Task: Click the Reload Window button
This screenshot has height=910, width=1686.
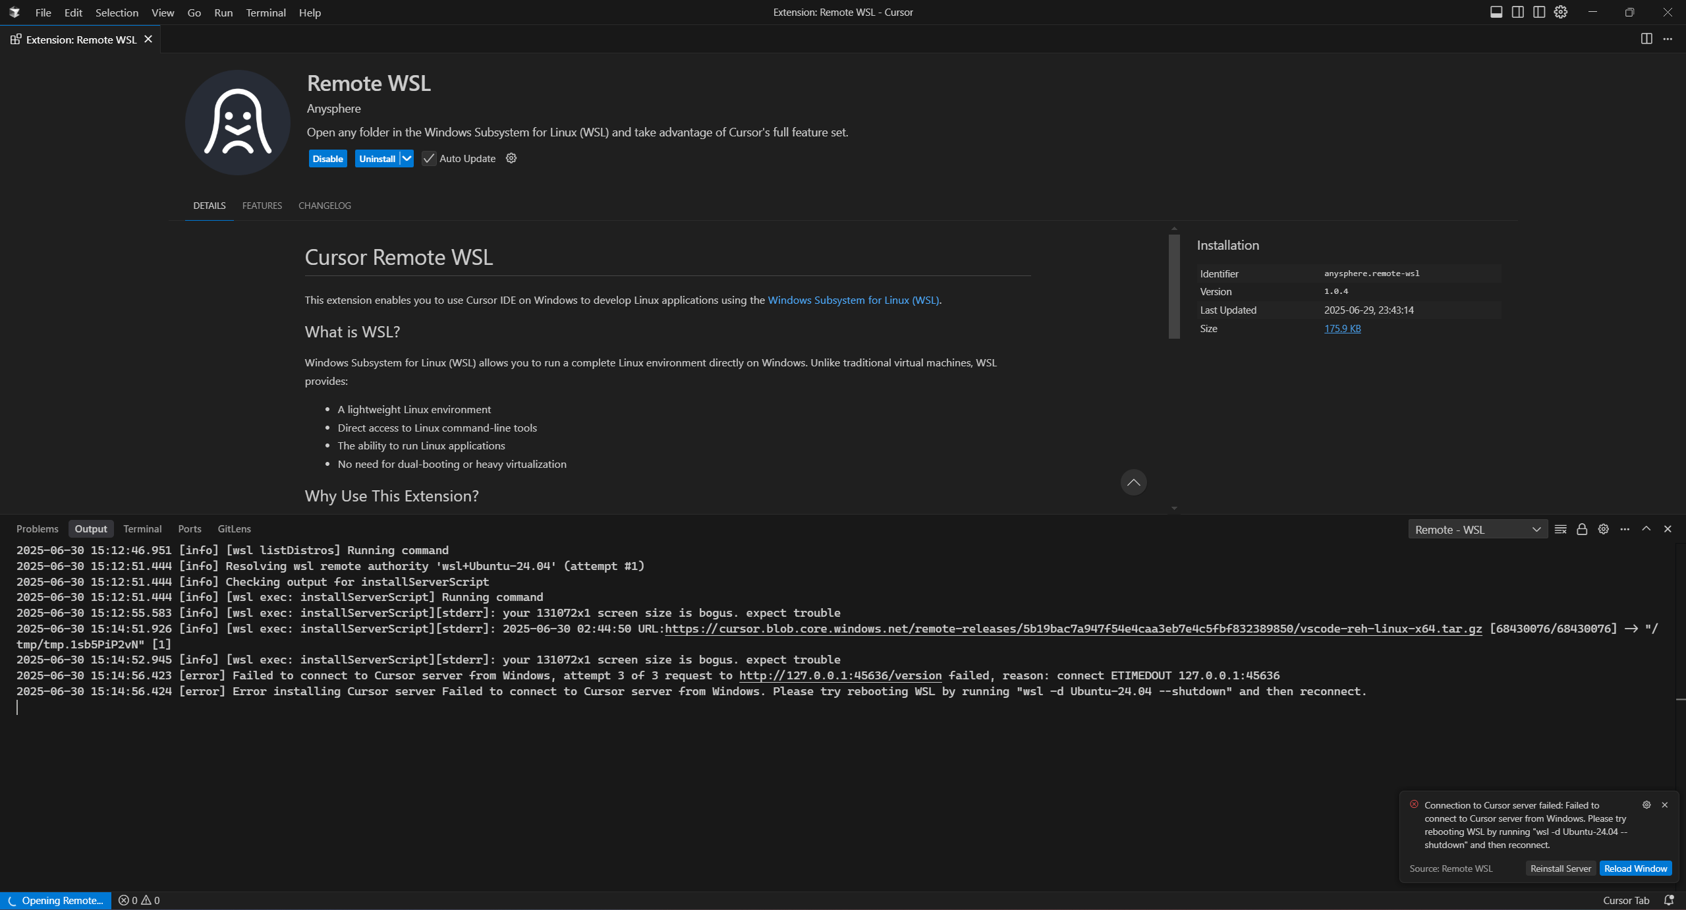Action: click(x=1636, y=868)
